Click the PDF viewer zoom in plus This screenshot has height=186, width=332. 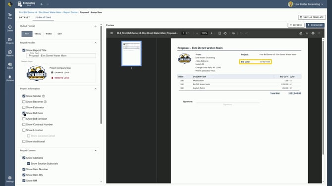[x=211, y=33]
